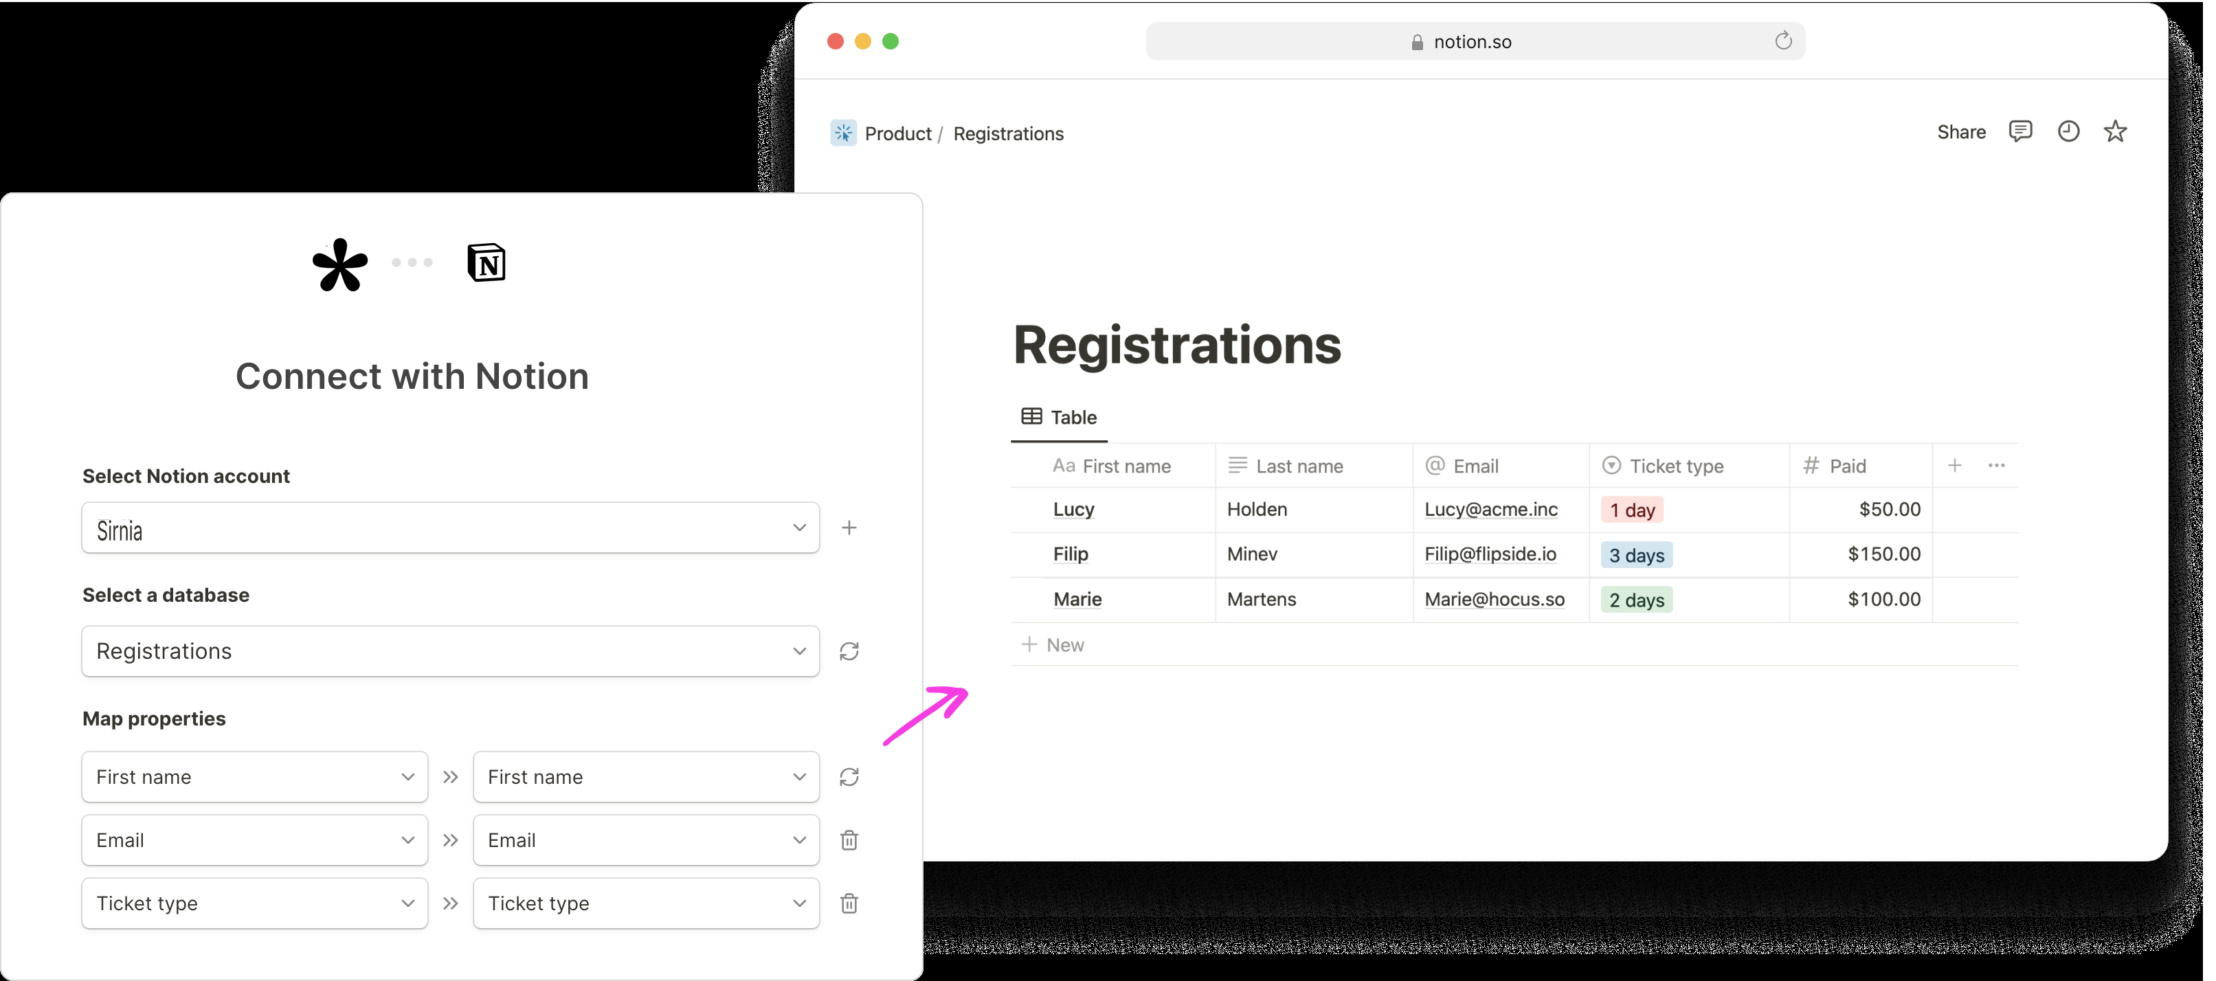2216x981 pixels.
Task: Click the Share button
Action: pyautogui.click(x=1960, y=131)
